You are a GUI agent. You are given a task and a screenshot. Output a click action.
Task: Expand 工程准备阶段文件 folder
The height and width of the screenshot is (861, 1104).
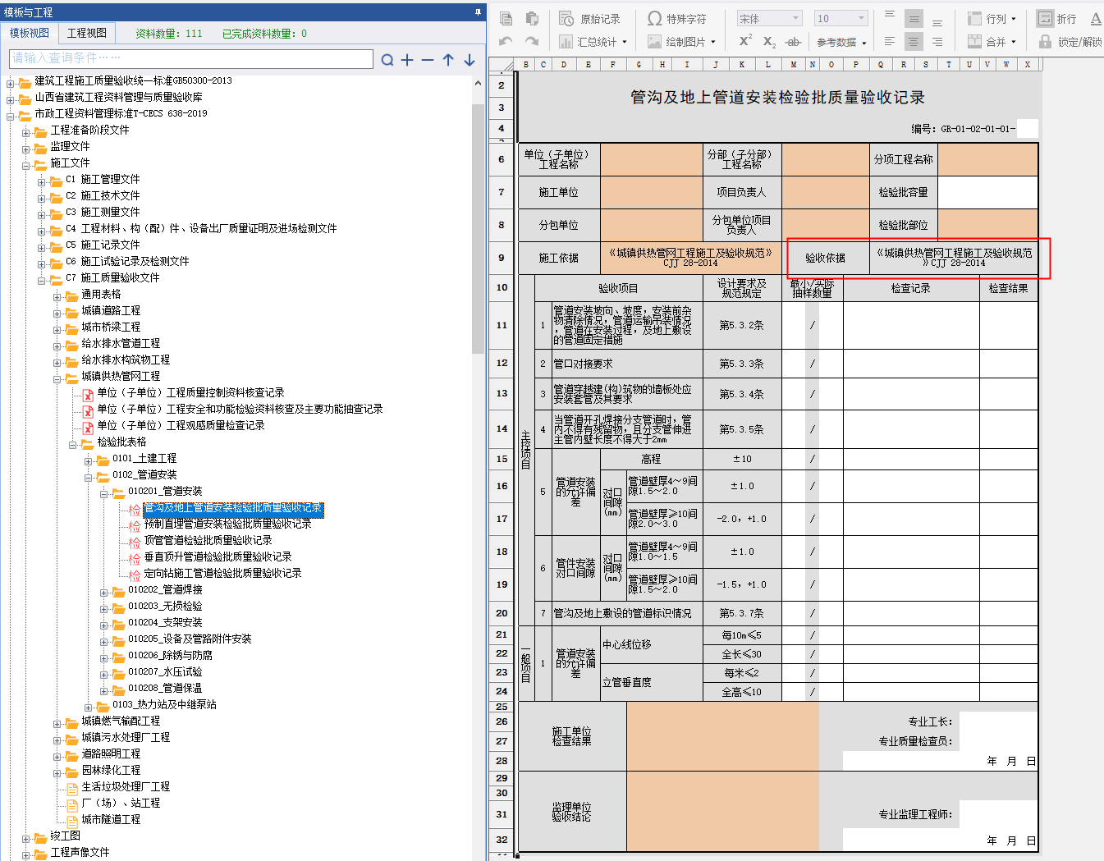pos(26,132)
